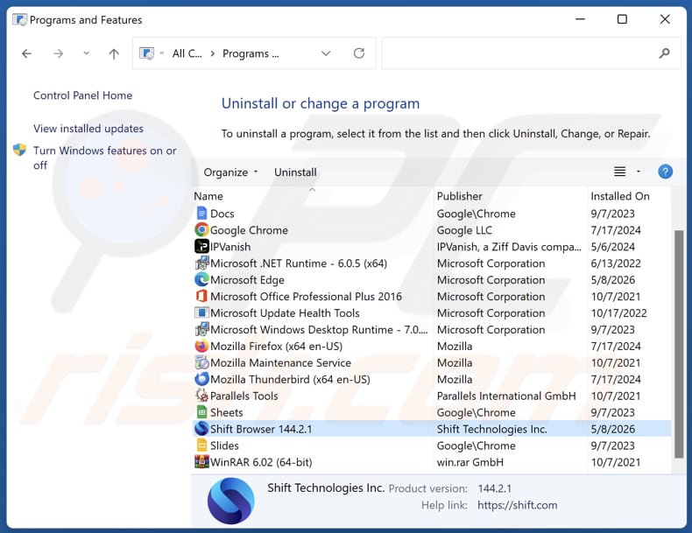Open Control Panel Home link
The height and width of the screenshot is (533, 692).
(82, 95)
